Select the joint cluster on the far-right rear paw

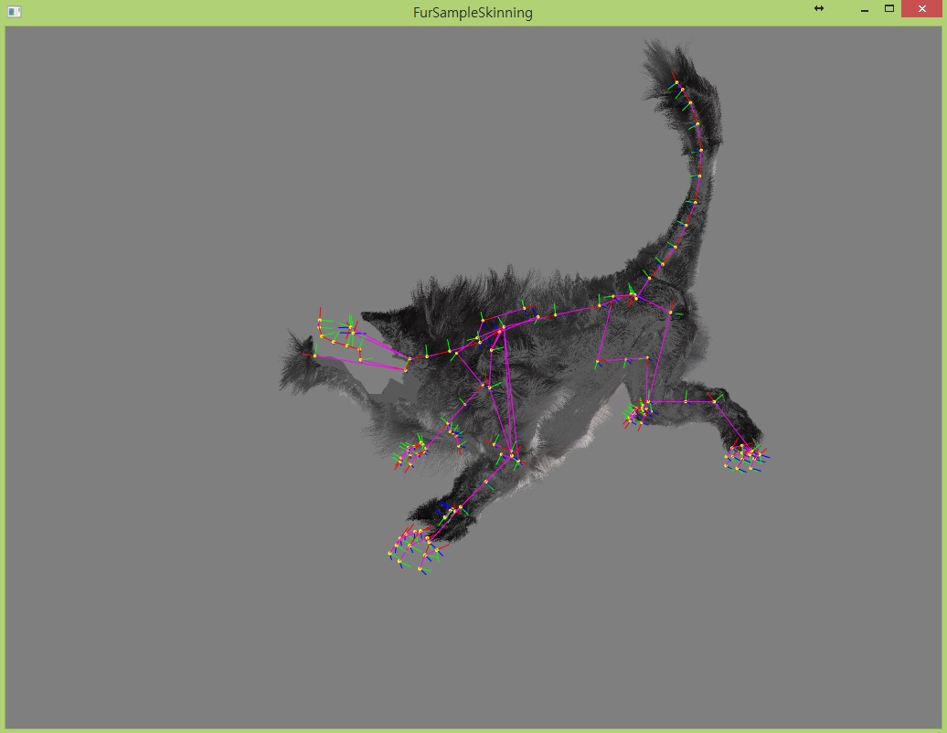pos(747,457)
